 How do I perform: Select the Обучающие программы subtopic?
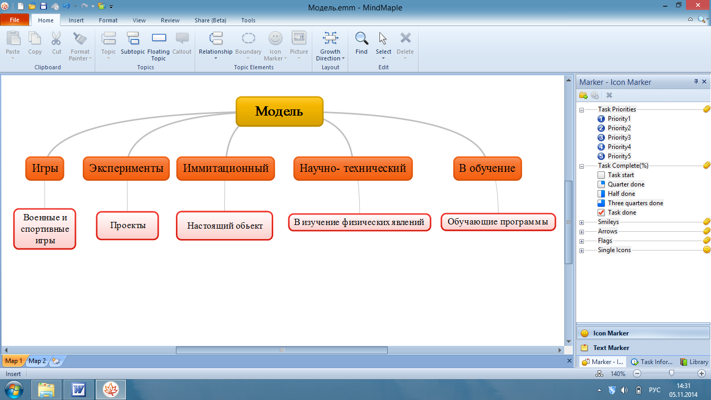pyautogui.click(x=498, y=222)
